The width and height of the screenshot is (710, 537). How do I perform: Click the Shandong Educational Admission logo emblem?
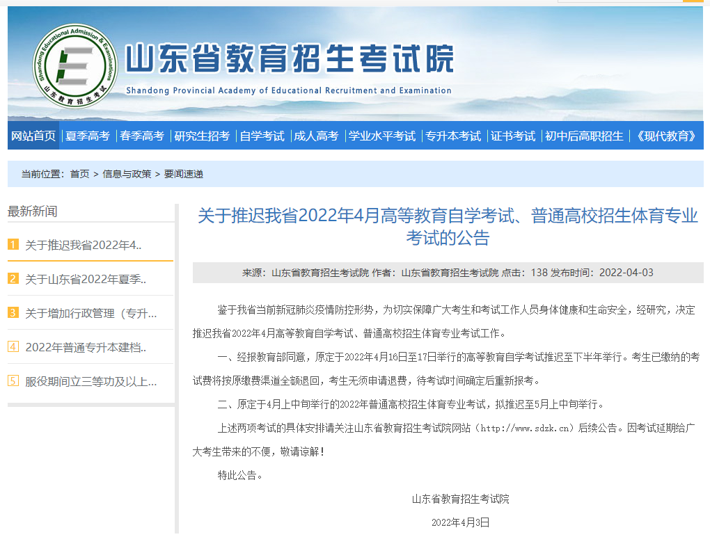pyautogui.click(x=76, y=66)
